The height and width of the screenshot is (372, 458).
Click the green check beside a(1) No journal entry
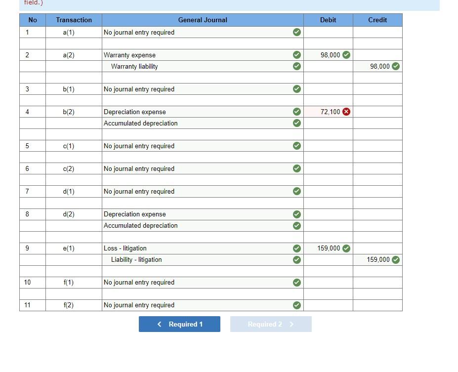[297, 32]
